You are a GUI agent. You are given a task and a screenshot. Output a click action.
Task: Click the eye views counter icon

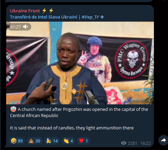coord(124,143)
